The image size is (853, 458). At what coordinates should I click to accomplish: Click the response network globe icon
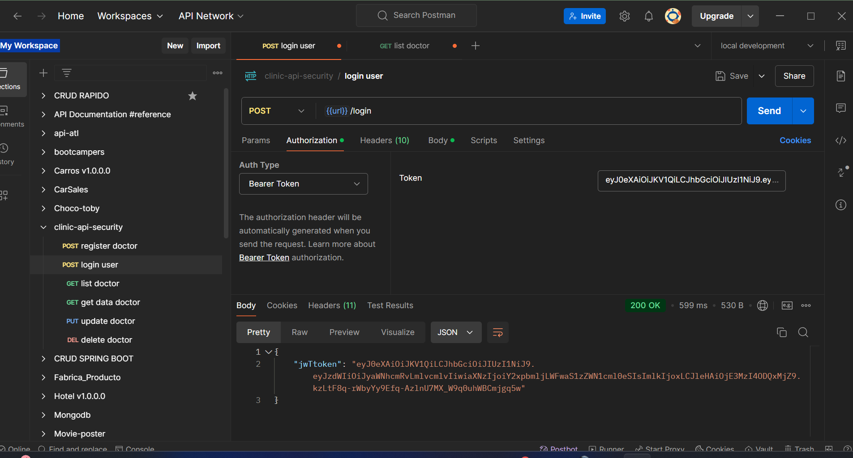763,305
